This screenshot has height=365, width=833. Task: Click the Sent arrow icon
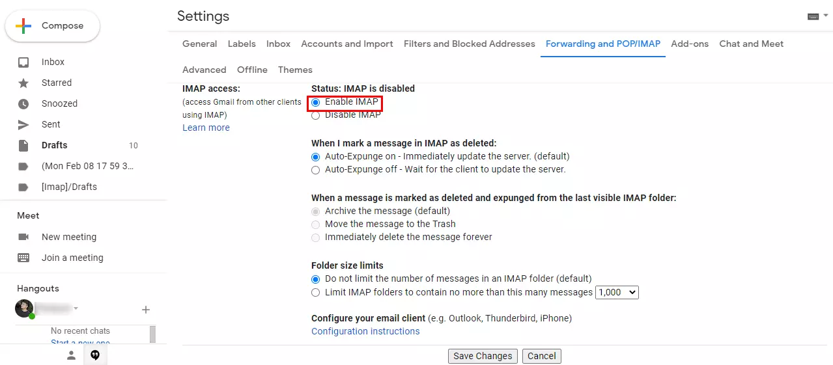23,125
